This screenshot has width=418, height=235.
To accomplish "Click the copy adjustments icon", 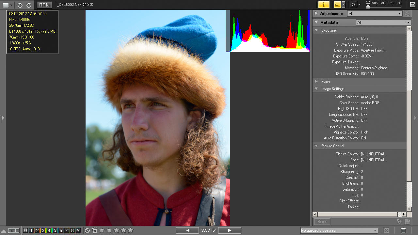I will point(407,14).
